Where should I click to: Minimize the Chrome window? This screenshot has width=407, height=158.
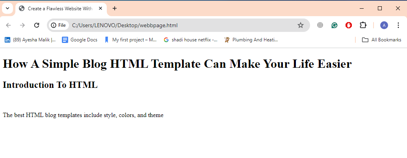pos(362,9)
